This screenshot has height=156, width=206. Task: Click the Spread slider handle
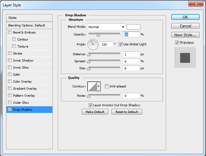pos(89,61)
